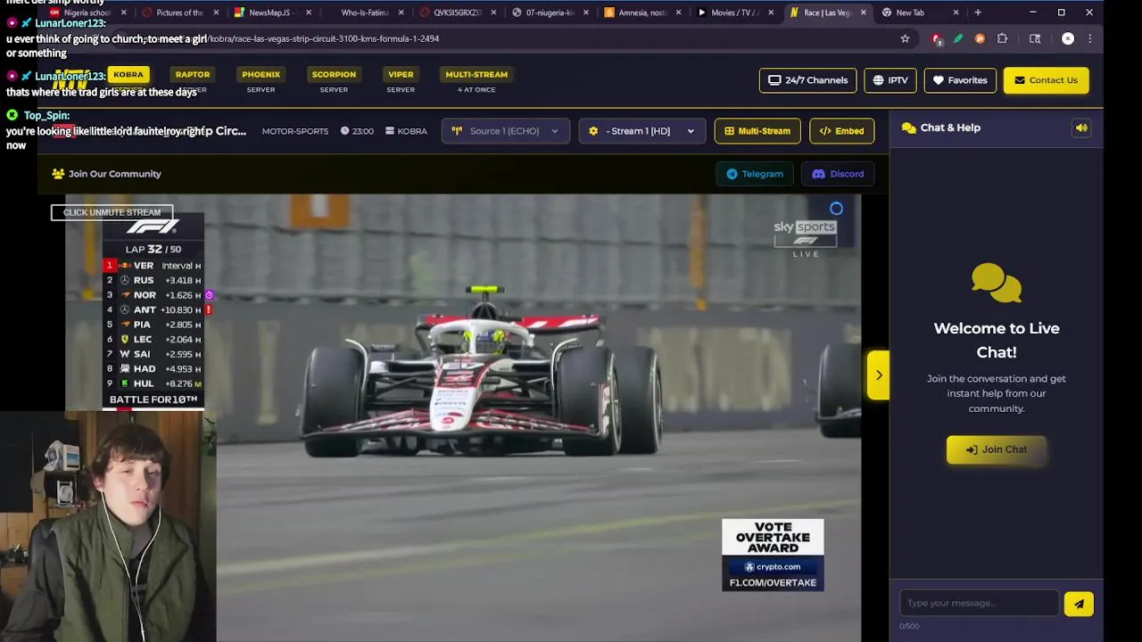Screen dimensions: 1142x642
Task: Toggle chat sound speaker icon
Action: tap(1081, 128)
